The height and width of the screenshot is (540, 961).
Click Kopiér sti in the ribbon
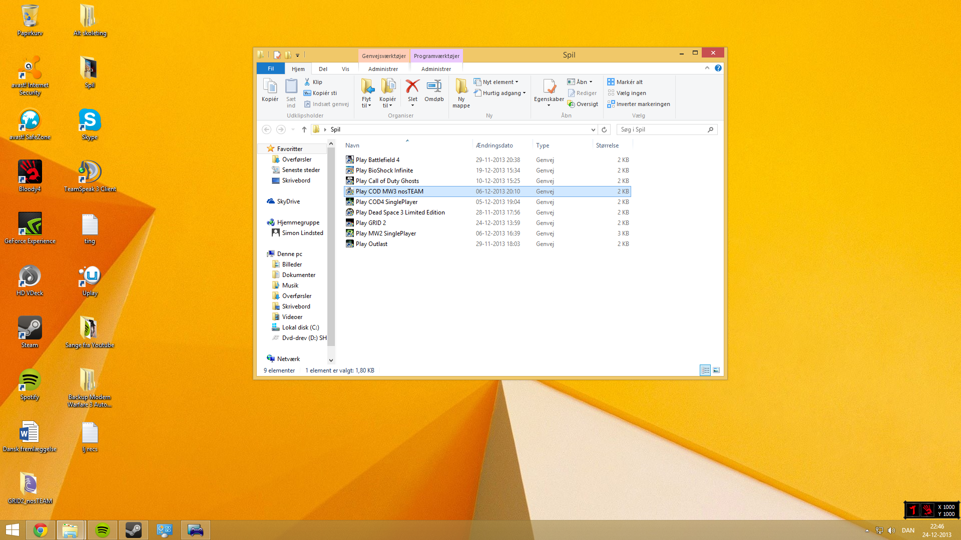coord(320,93)
